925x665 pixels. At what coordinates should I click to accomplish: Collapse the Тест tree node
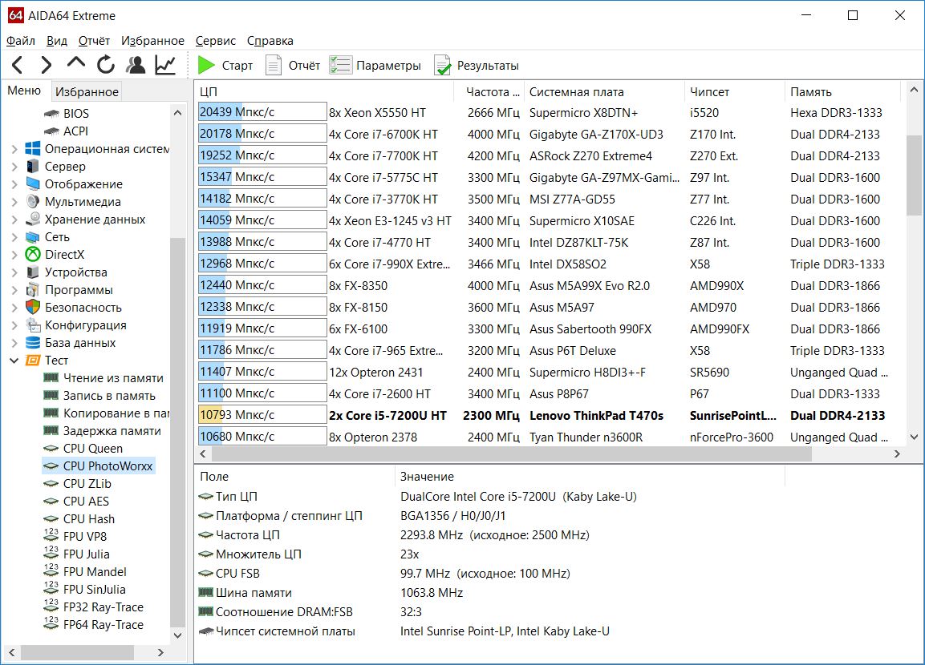(x=14, y=361)
